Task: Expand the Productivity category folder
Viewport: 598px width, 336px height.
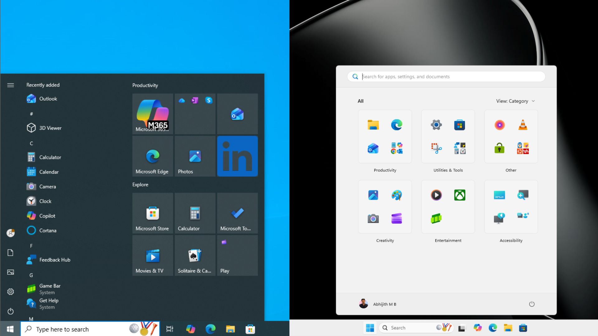Action: 385,137
